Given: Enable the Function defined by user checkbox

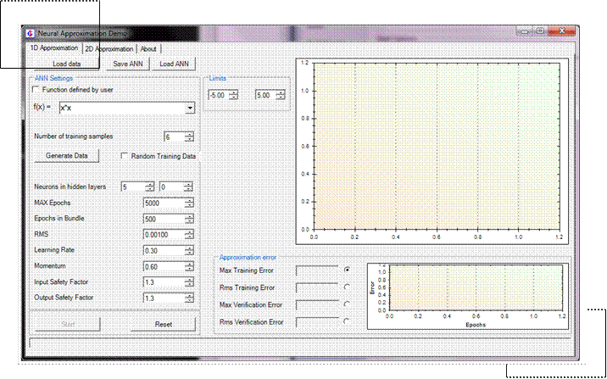Looking at the screenshot, I should (36, 89).
